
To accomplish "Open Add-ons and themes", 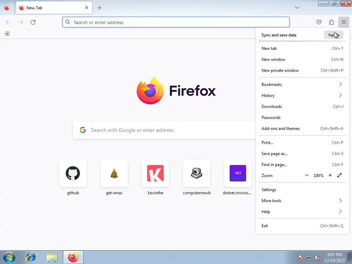I will click(x=302, y=129).
